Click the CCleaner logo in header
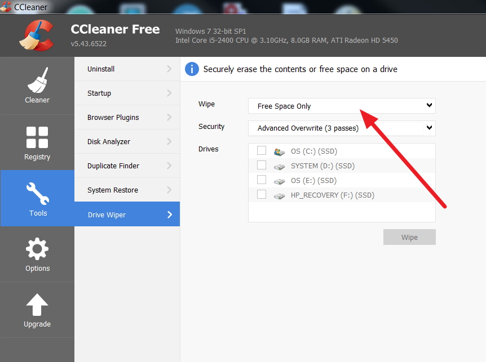 point(37,35)
